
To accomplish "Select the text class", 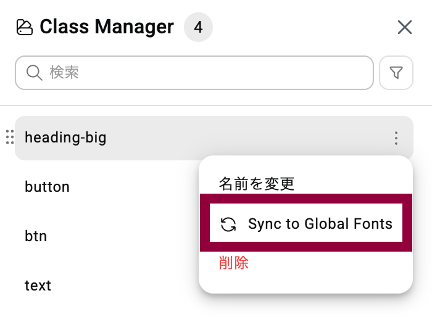I will click(38, 286).
